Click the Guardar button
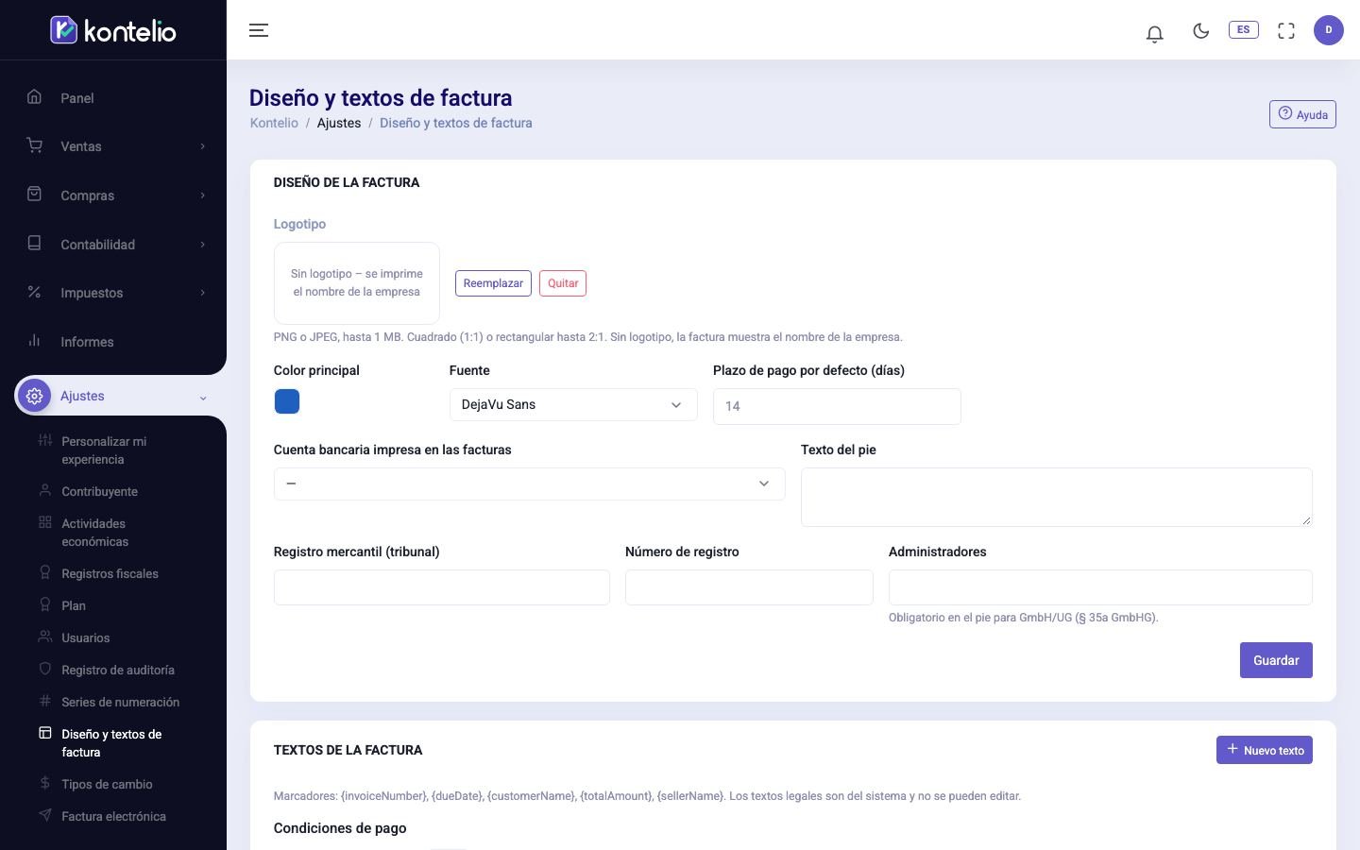The width and height of the screenshot is (1360, 850). click(1276, 660)
